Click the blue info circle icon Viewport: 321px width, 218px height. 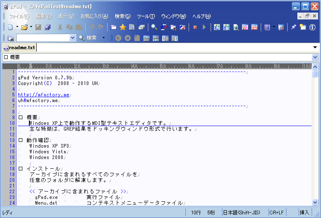312,27
